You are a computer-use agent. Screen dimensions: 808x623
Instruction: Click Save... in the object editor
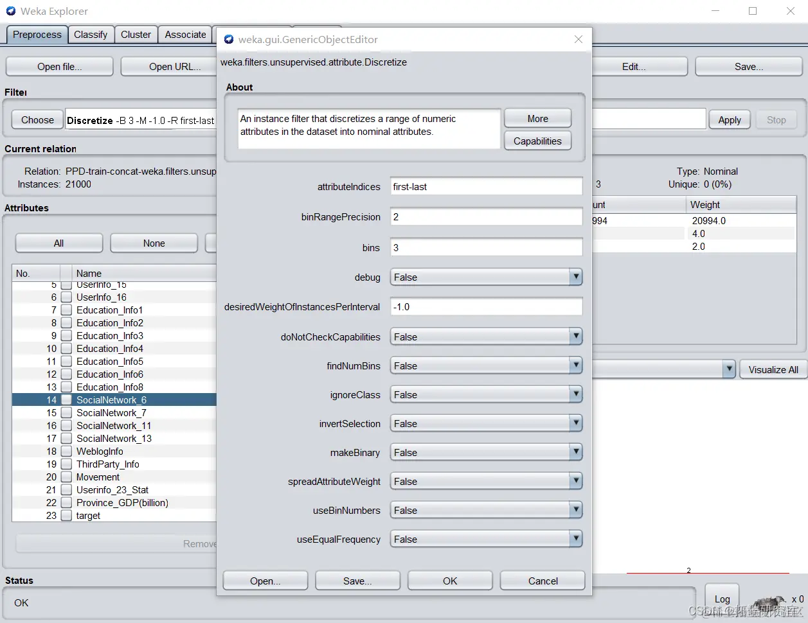point(357,581)
